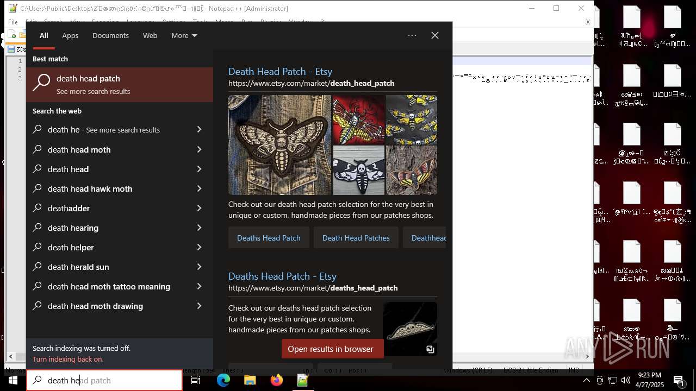Screen dimensions: 696x391
Task: Open File Explorer from the taskbar
Action: [250, 381]
